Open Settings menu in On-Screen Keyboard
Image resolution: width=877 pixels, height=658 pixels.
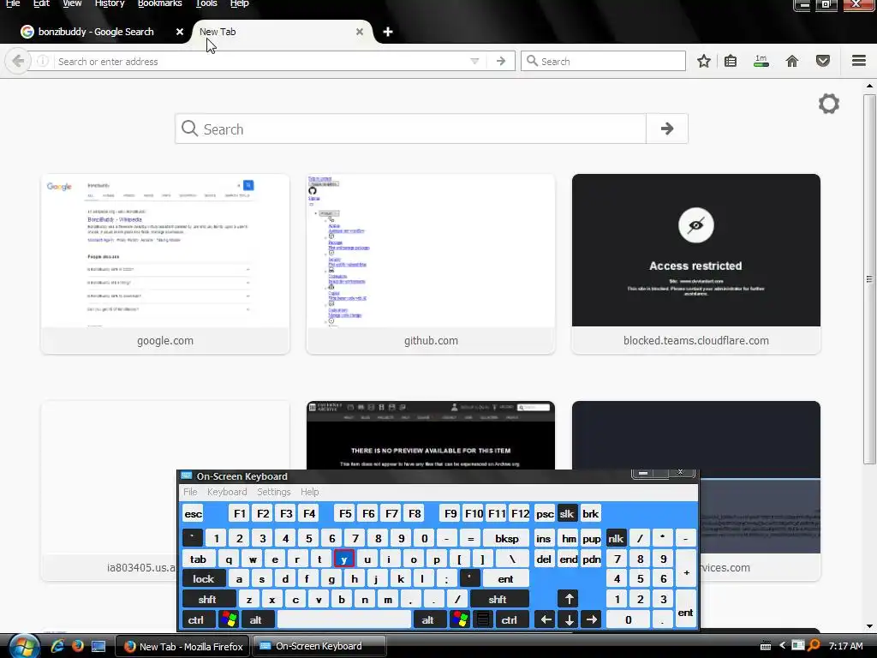click(x=273, y=492)
